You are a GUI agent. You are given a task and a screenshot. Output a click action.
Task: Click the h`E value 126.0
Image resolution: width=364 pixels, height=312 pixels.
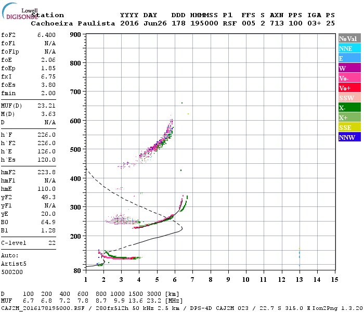(46, 152)
